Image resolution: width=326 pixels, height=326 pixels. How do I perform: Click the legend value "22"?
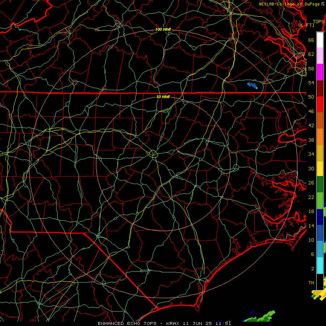311,197
